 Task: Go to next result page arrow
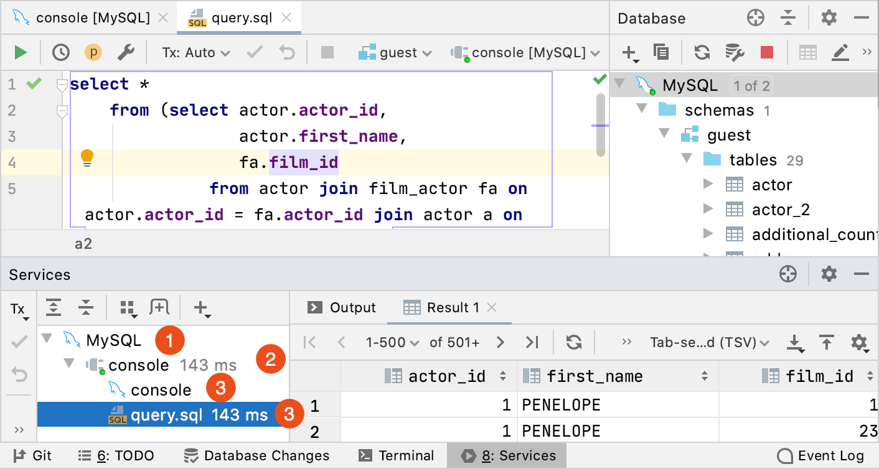pyautogui.click(x=500, y=341)
